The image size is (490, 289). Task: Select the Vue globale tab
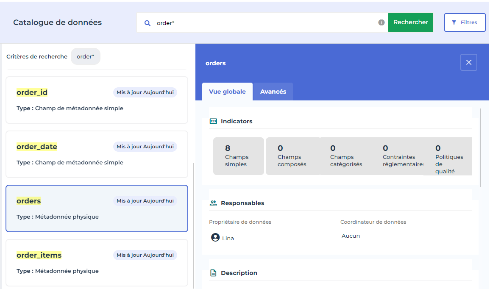tap(227, 92)
